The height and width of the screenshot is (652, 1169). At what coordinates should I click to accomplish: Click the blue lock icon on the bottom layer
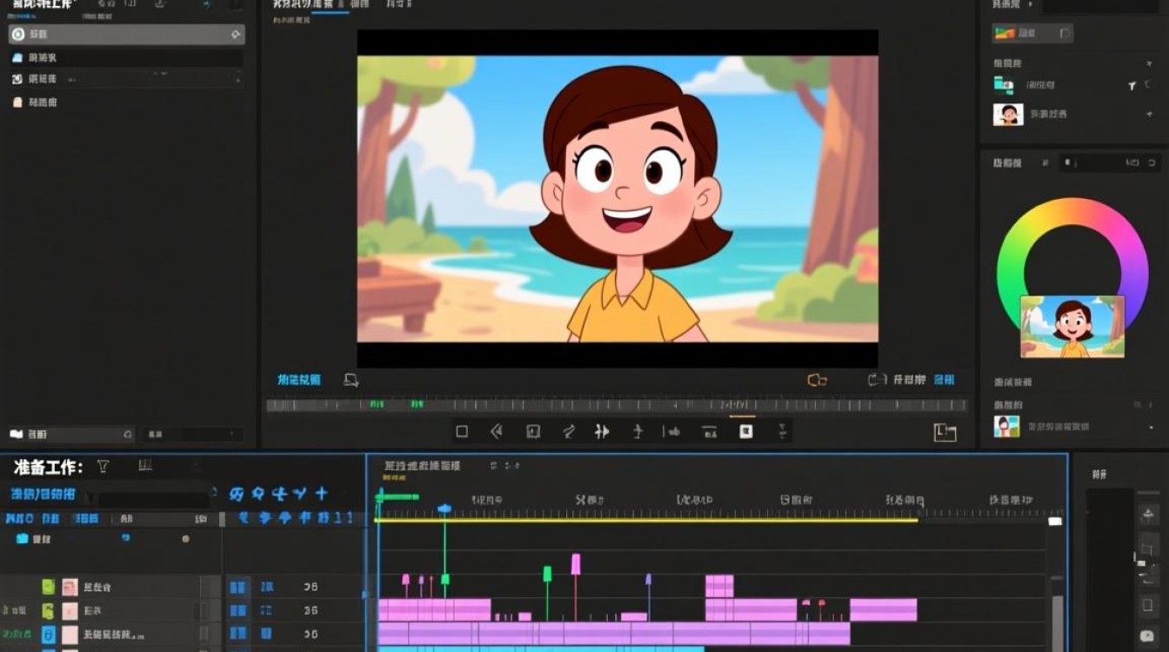(49, 634)
